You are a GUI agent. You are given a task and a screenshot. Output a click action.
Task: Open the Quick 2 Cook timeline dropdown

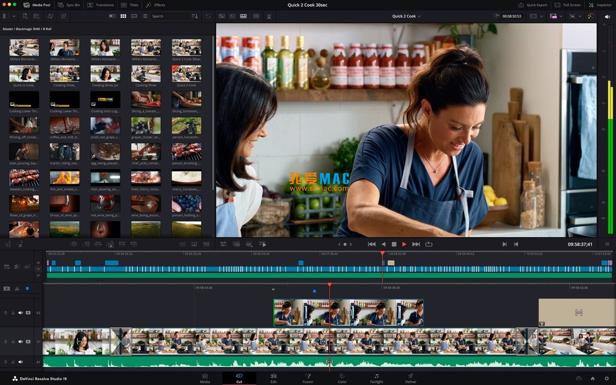click(x=406, y=16)
